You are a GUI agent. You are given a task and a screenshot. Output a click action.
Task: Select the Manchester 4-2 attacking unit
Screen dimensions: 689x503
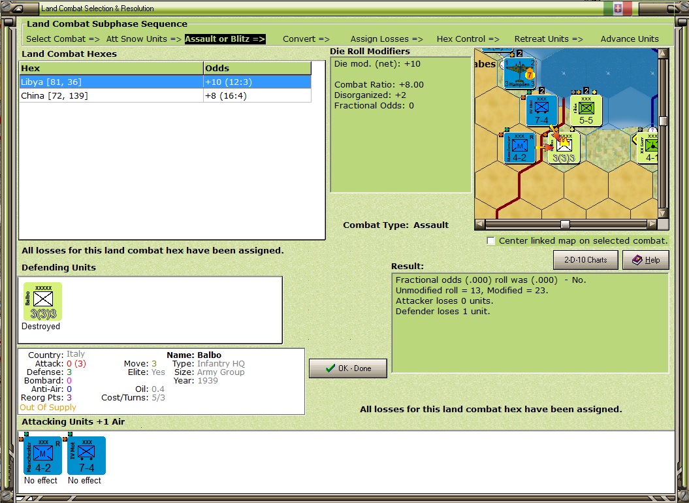[x=42, y=455]
